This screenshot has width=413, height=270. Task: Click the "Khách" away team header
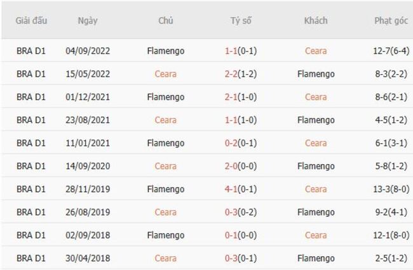pos(316,20)
